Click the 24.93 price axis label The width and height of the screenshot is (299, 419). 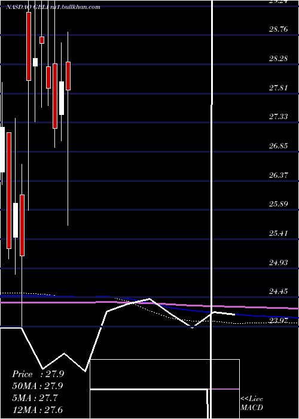tap(278, 263)
